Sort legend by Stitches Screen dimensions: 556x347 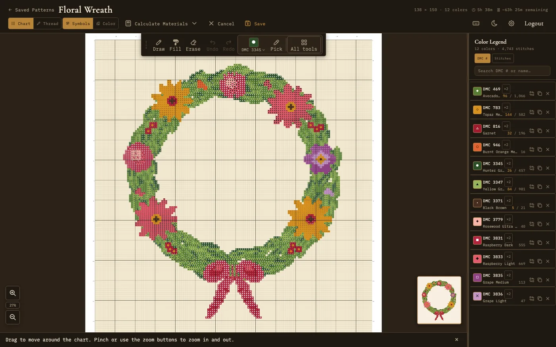click(x=503, y=58)
